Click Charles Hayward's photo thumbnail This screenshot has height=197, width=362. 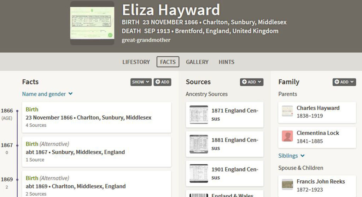click(287, 111)
